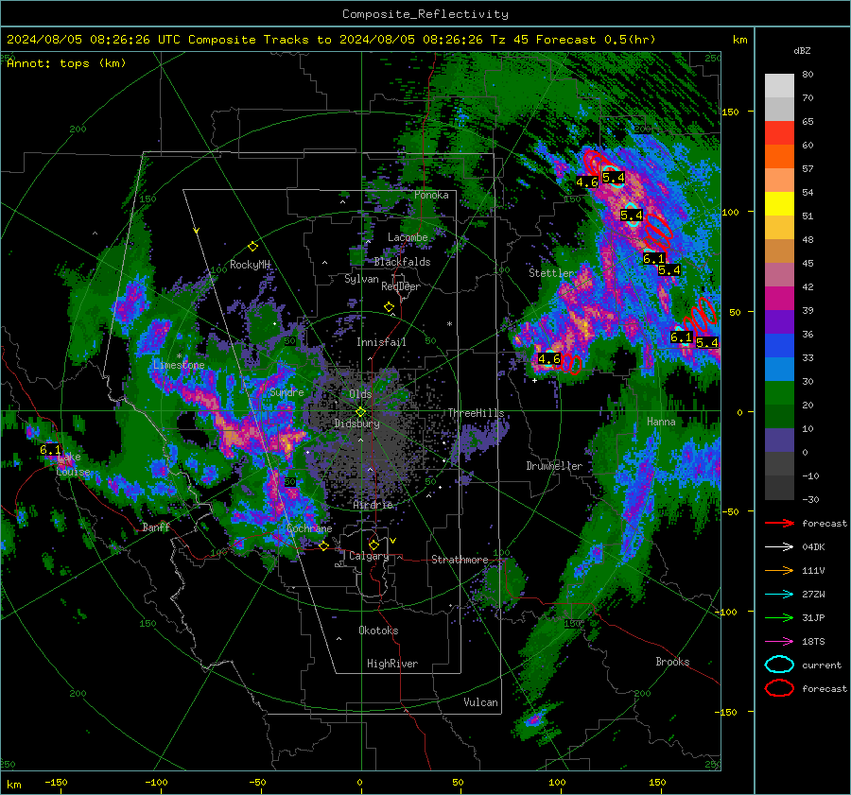Screen dimensions: 851x795
Task: Click the ThreeHills city label
Action: click(x=476, y=413)
